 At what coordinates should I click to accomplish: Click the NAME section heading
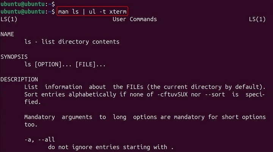pos(7,34)
